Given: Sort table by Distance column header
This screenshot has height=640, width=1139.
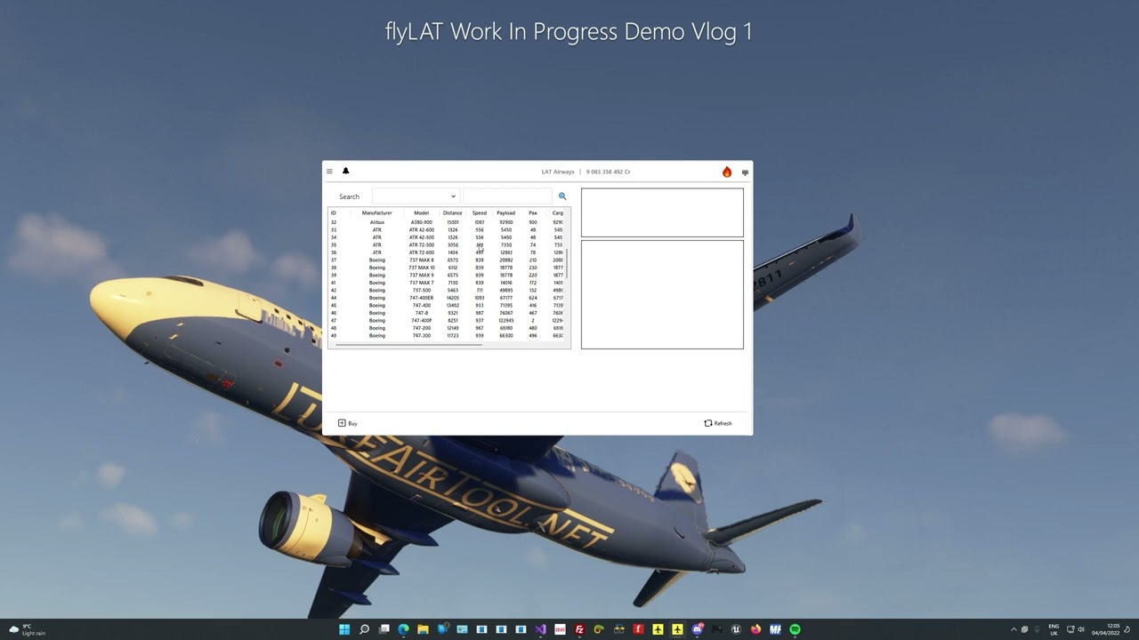Looking at the screenshot, I should click(x=453, y=213).
